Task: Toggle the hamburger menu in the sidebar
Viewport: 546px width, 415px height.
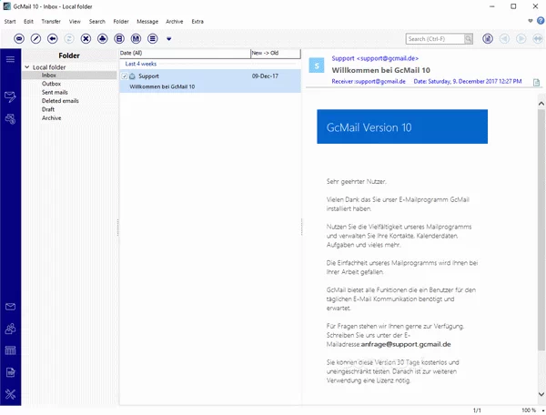Action: tap(10, 59)
